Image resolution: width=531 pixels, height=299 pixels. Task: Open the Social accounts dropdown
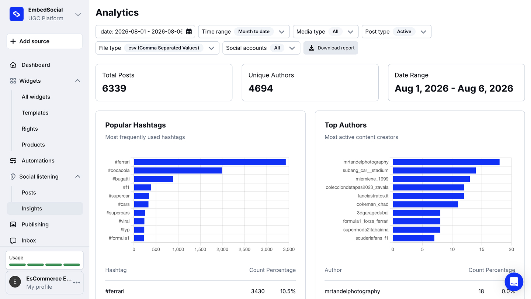pyautogui.click(x=261, y=48)
